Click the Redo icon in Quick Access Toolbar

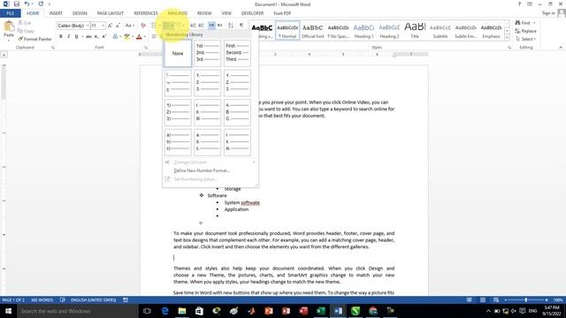(41, 4)
